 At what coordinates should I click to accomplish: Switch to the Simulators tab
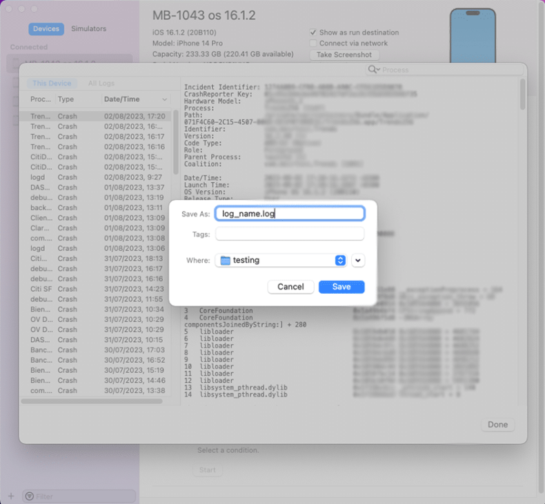(88, 29)
